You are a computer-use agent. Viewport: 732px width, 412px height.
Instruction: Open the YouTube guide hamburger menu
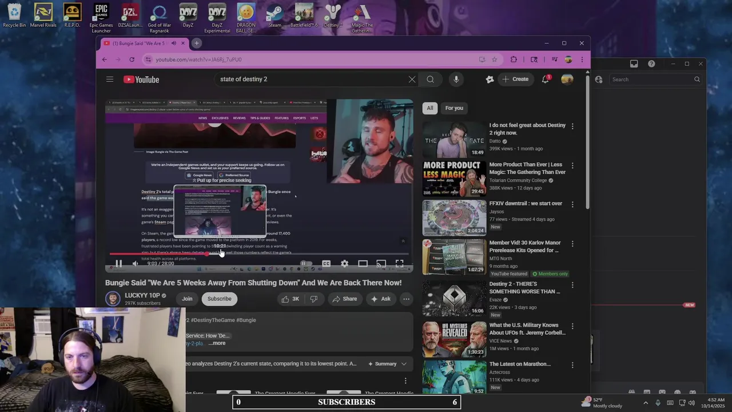(110, 80)
